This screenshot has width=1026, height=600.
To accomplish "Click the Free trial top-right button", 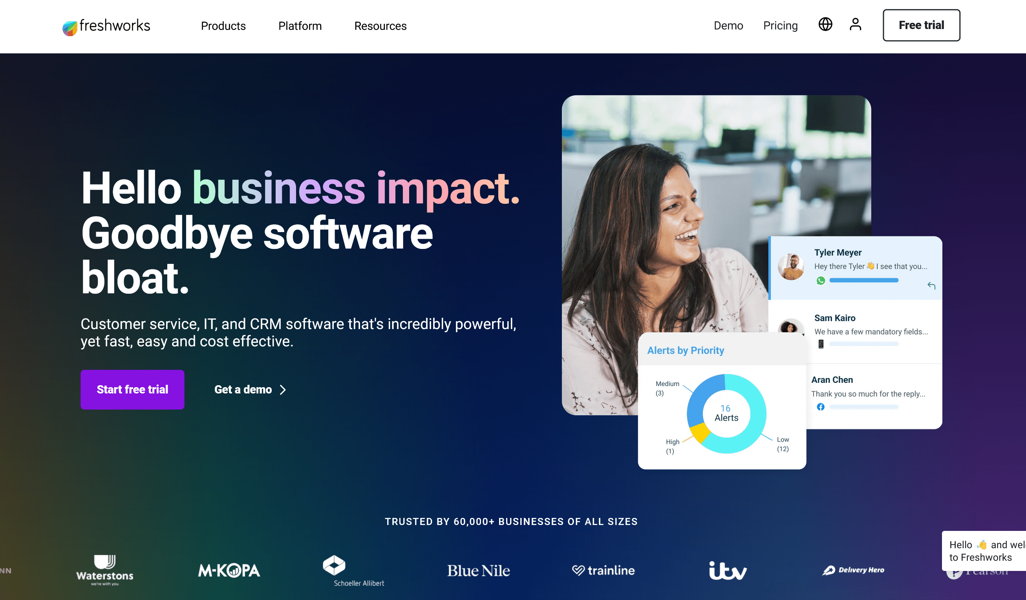I will [921, 25].
